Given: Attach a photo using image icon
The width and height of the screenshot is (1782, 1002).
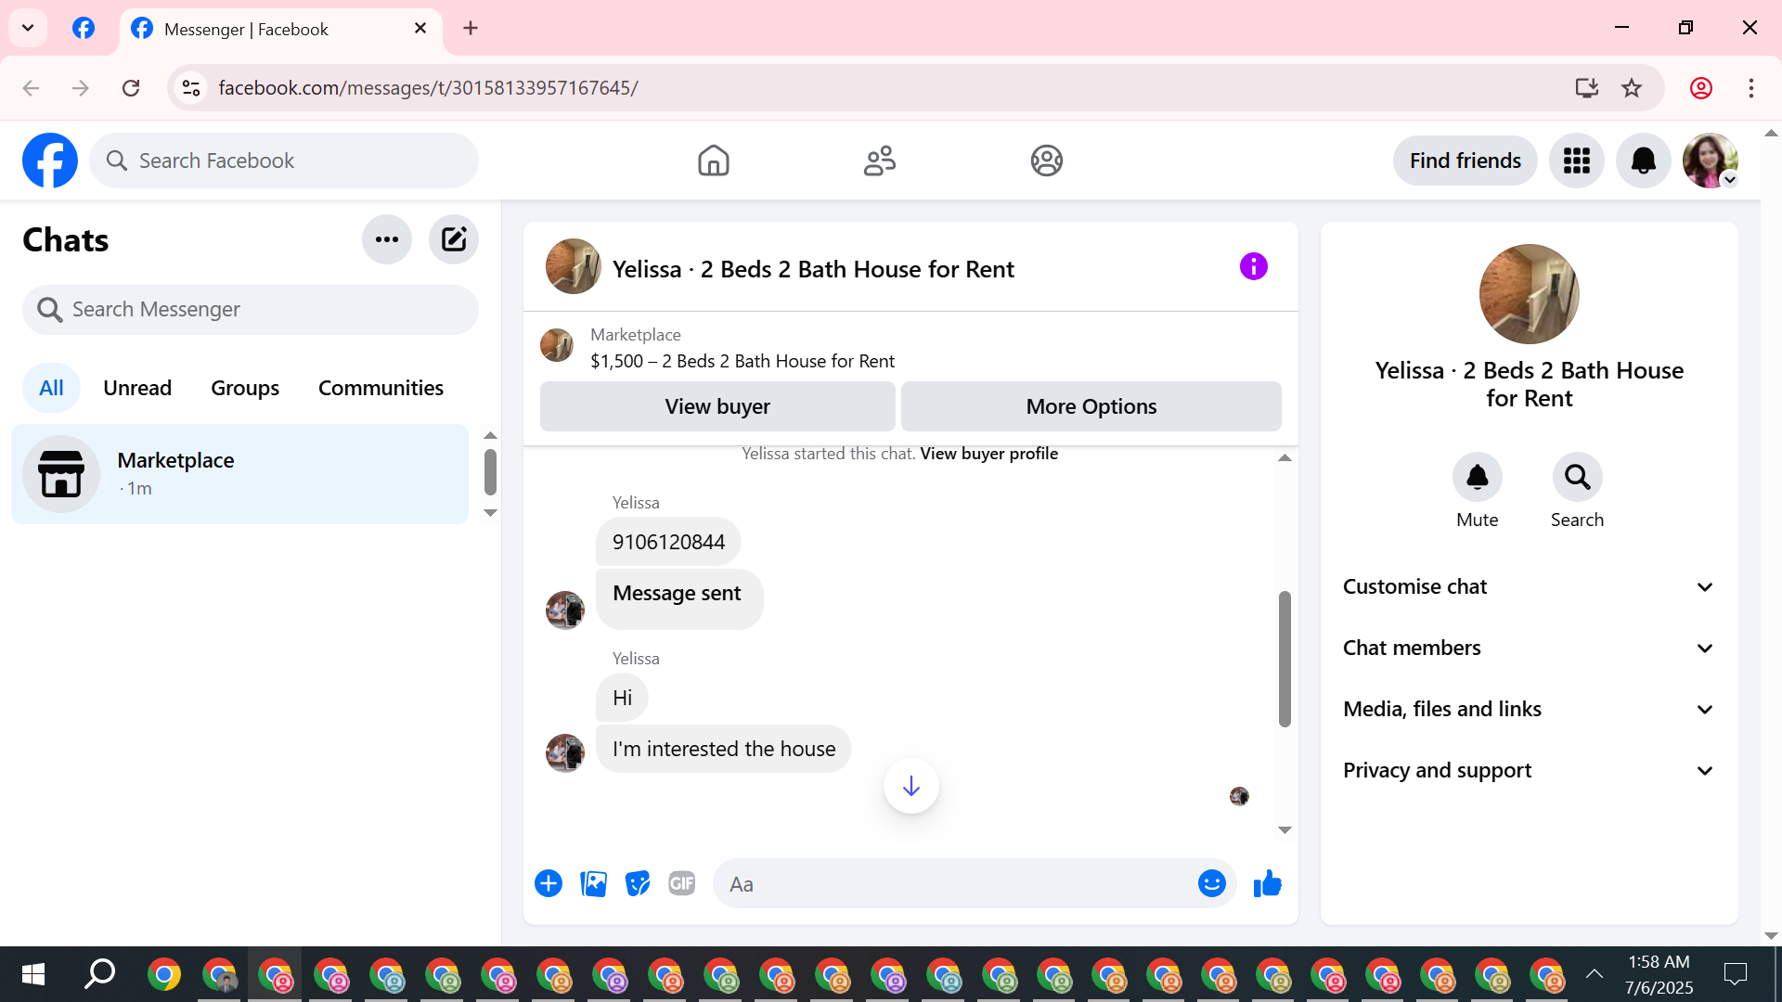Looking at the screenshot, I should tap(593, 884).
